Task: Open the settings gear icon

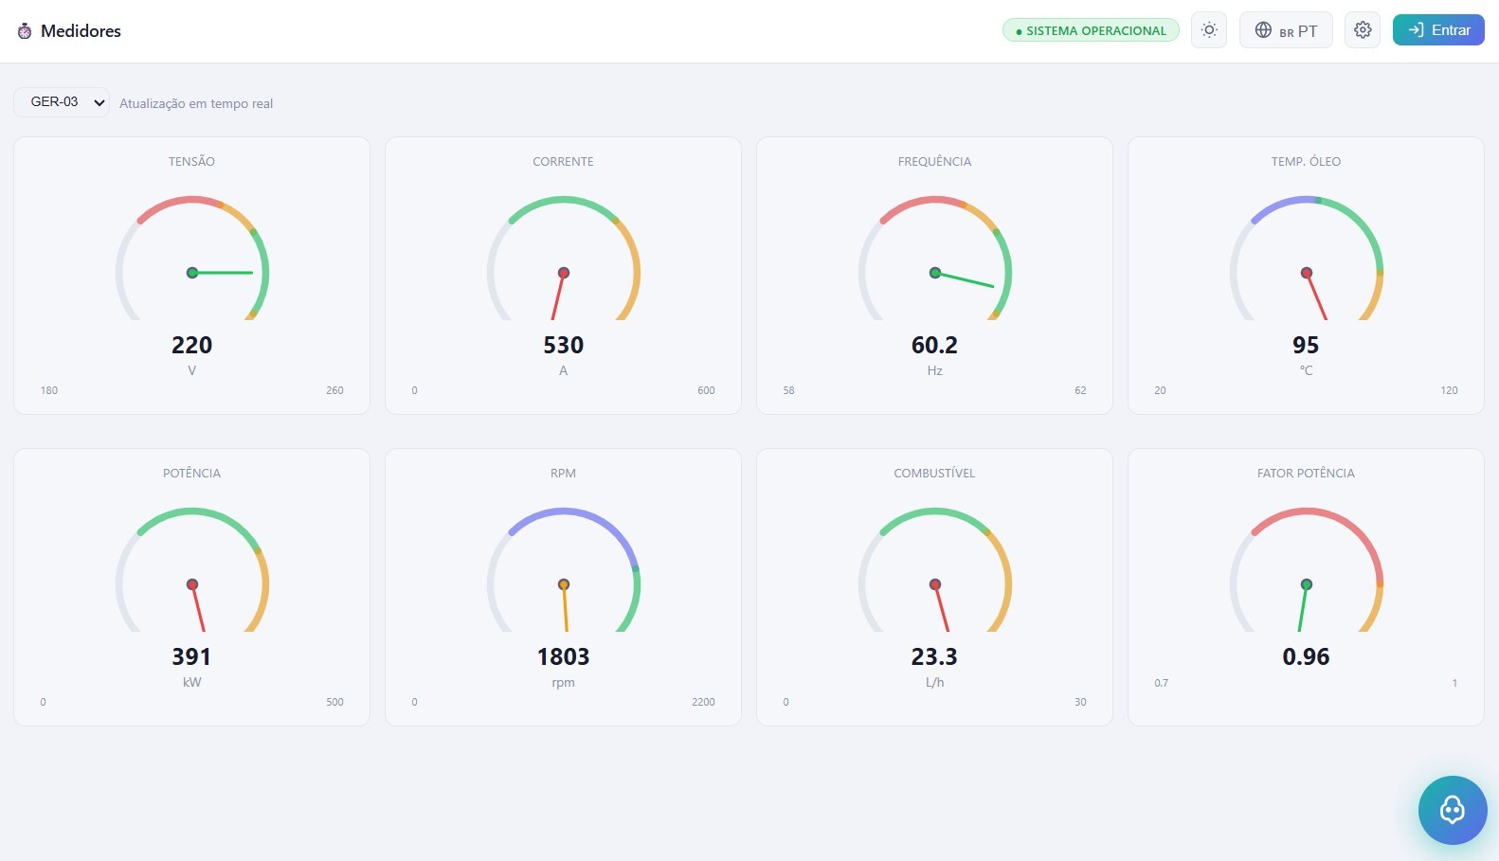Action: [x=1363, y=30]
